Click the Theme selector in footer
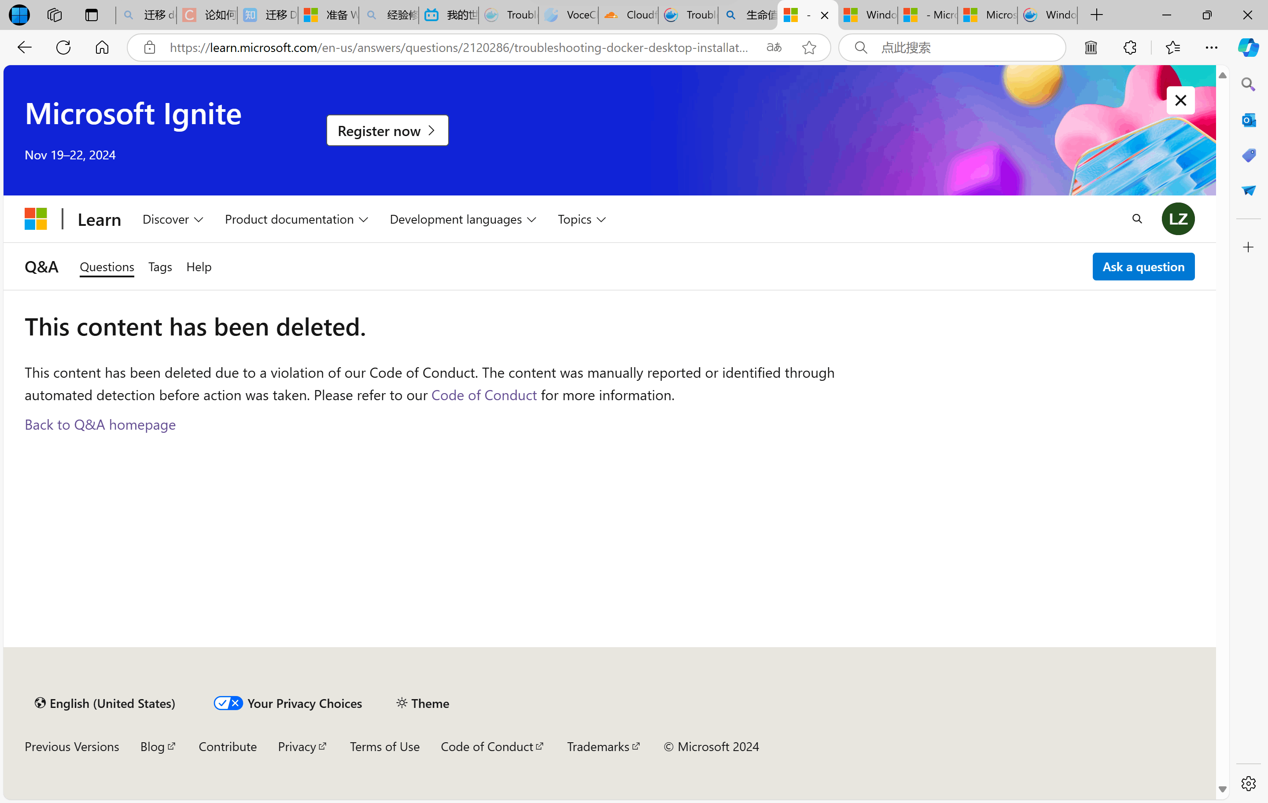This screenshot has width=1268, height=803. [423, 704]
